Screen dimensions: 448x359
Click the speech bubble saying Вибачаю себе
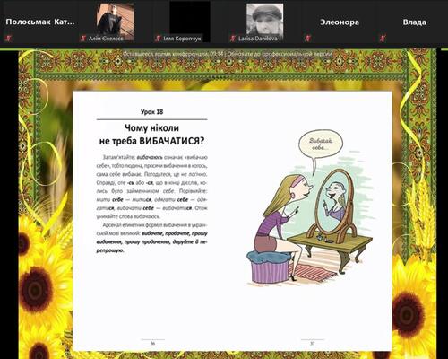(321, 144)
